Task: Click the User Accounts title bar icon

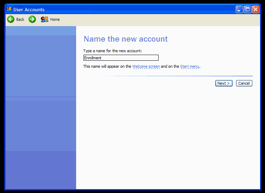Action: tap(9, 9)
